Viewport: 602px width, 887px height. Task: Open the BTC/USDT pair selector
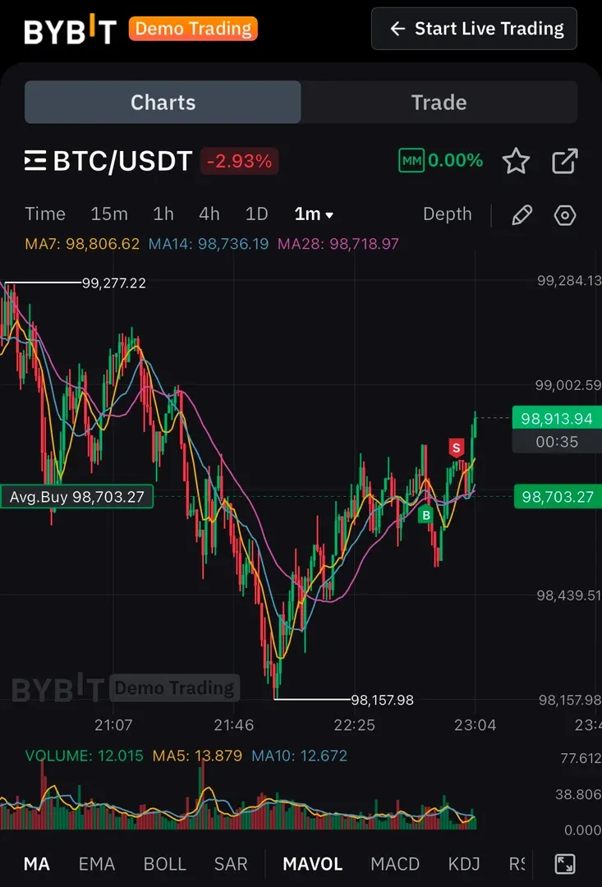pos(122,161)
